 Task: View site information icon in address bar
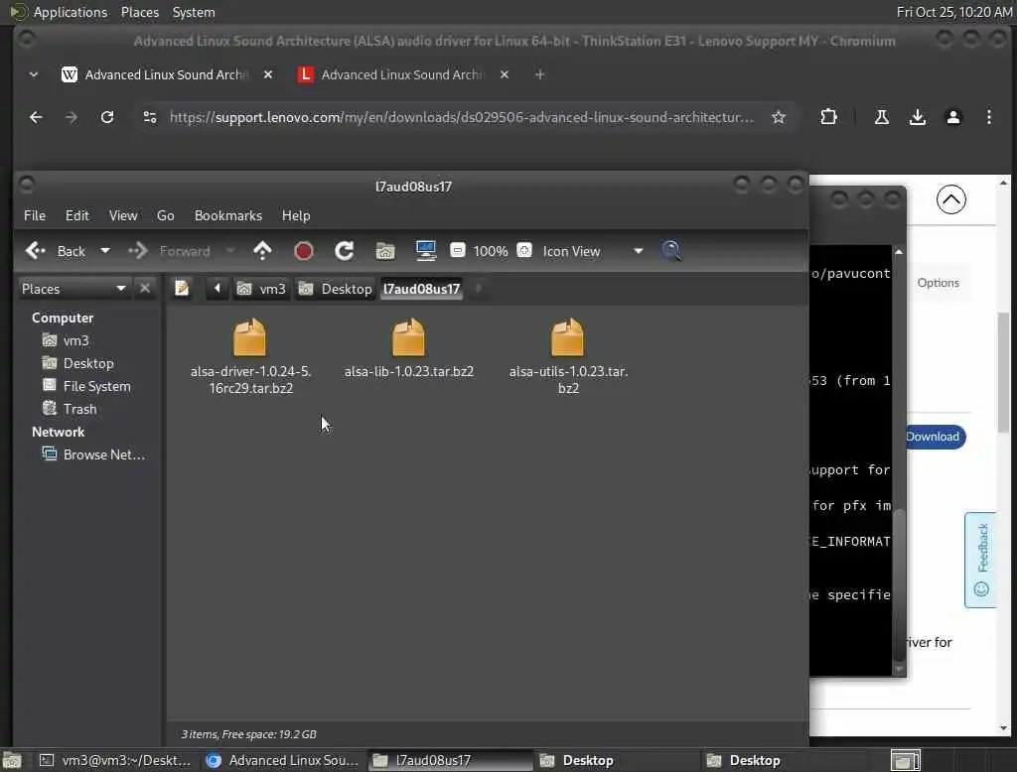(150, 117)
